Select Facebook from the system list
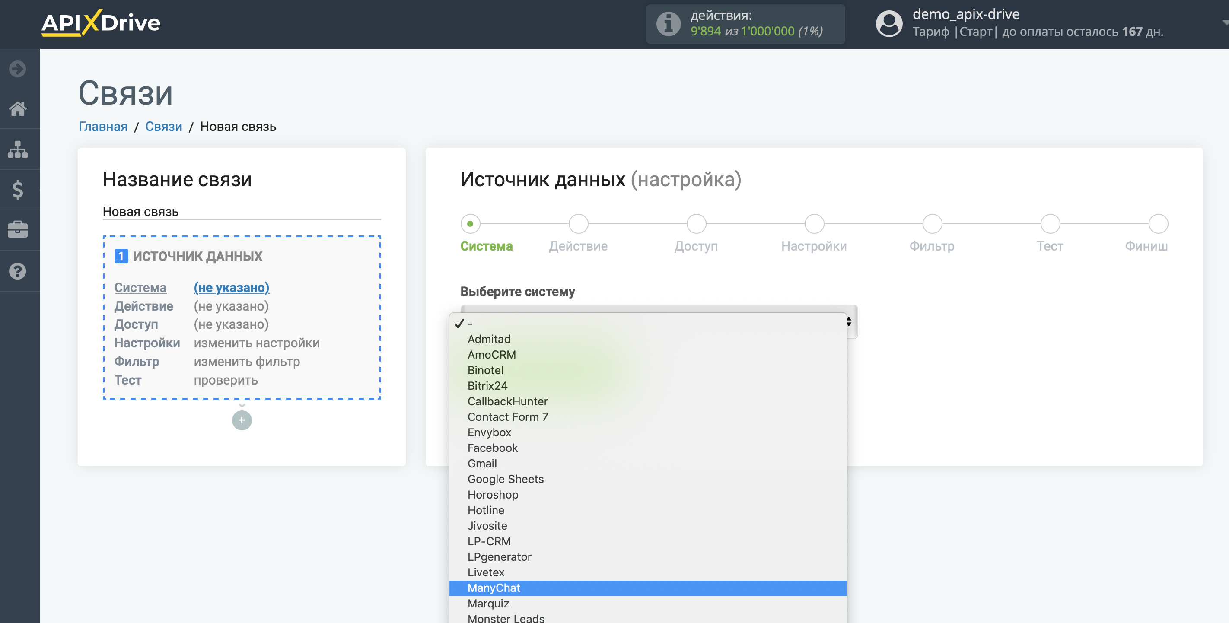Screen dimensions: 1229x623 coord(648,448)
